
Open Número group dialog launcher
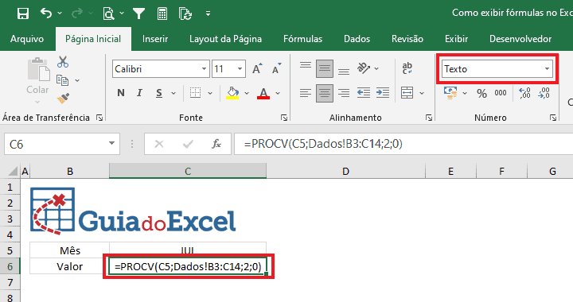tap(553, 118)
